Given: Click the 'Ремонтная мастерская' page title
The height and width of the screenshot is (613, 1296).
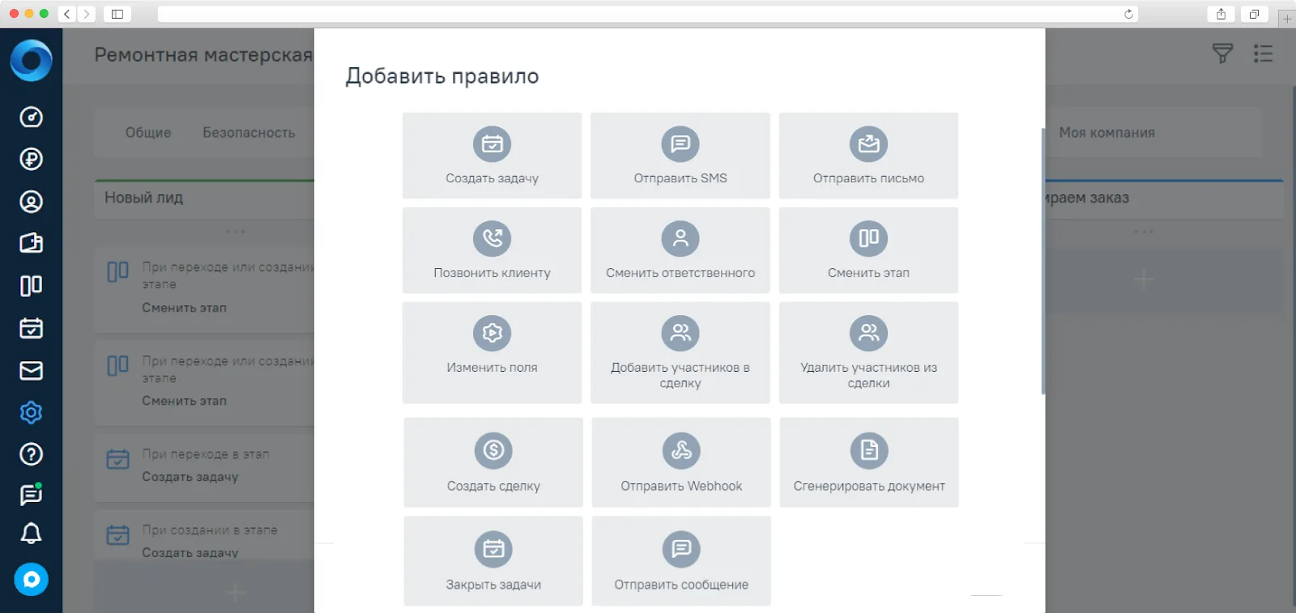Looking at the screenshot, I should [x=203, y=55].
